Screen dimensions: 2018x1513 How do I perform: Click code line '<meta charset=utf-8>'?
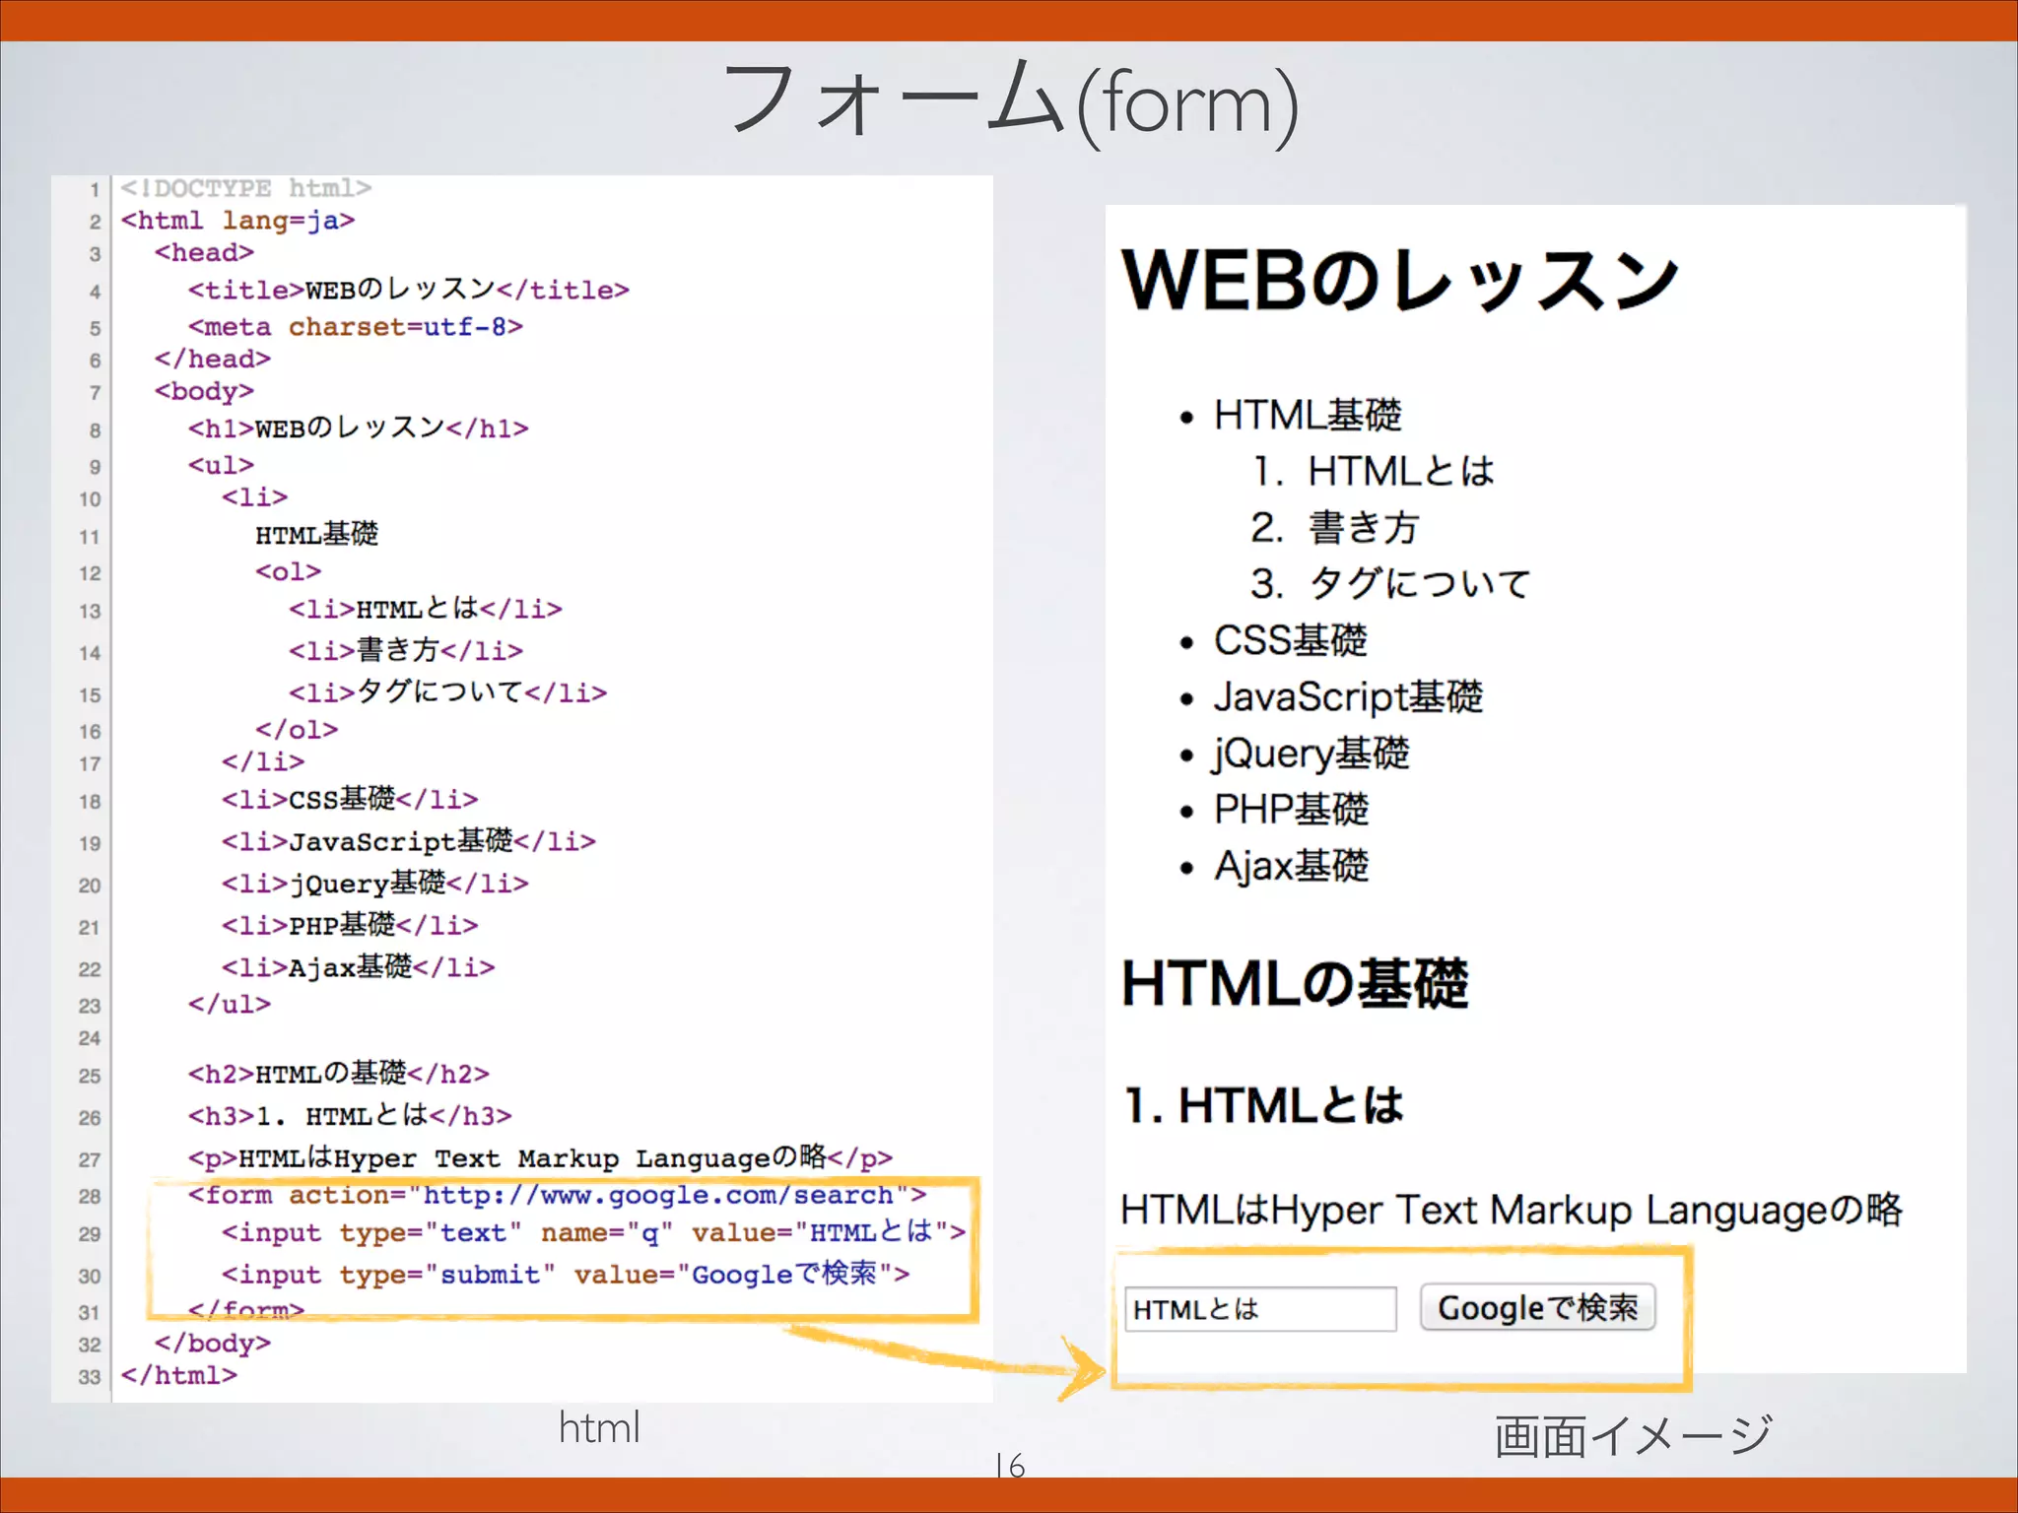pyautogui.click(x=356, y=326)
